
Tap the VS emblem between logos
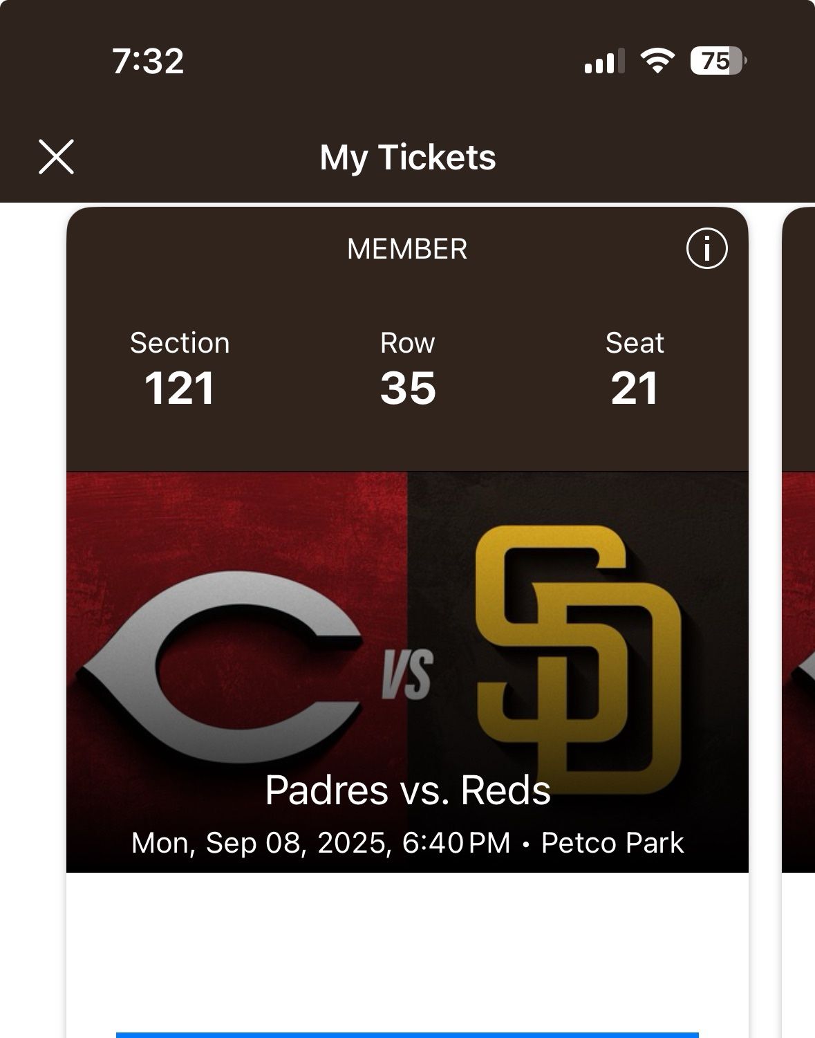[x=408, y=674]
